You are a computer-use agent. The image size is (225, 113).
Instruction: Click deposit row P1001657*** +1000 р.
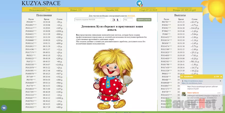44,98
